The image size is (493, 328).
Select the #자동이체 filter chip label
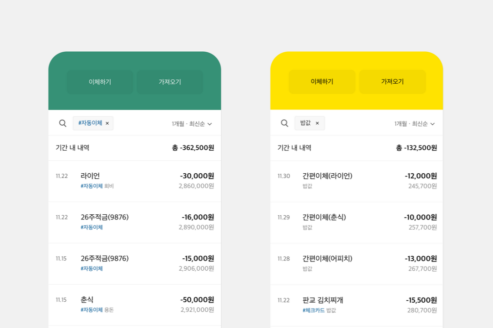click(x=90, y=123)
